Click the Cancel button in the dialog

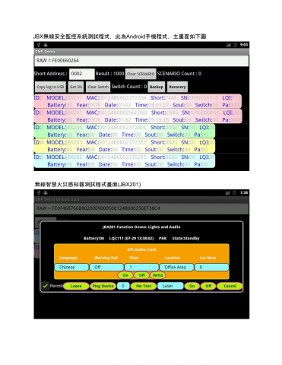(x=230, y=286)
